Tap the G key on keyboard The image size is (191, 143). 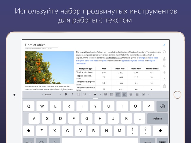tap(87, 118)
